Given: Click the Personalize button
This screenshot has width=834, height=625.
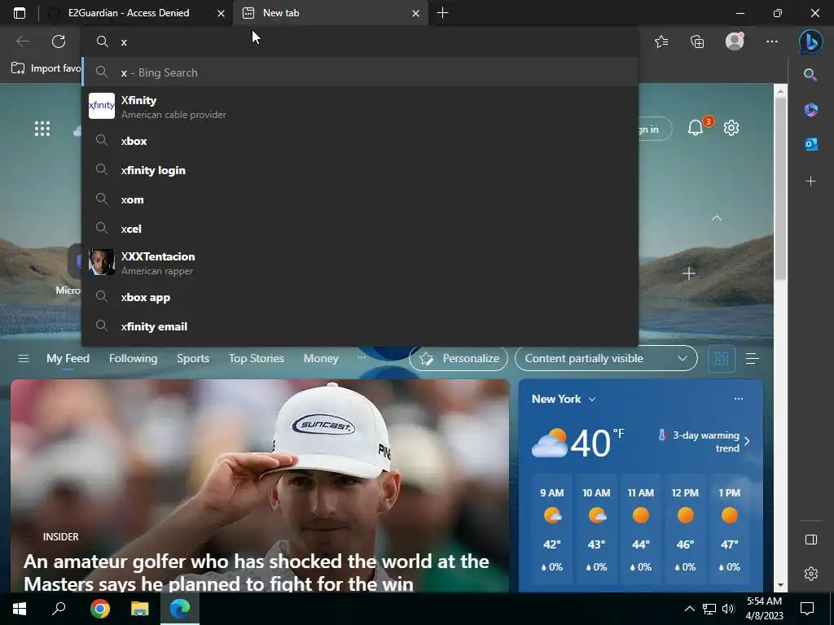Looking at the screenshot, I should [459, 358].
